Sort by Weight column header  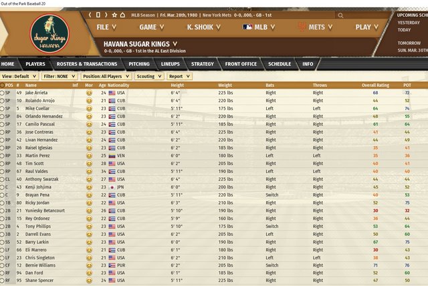tap(225, 86)
